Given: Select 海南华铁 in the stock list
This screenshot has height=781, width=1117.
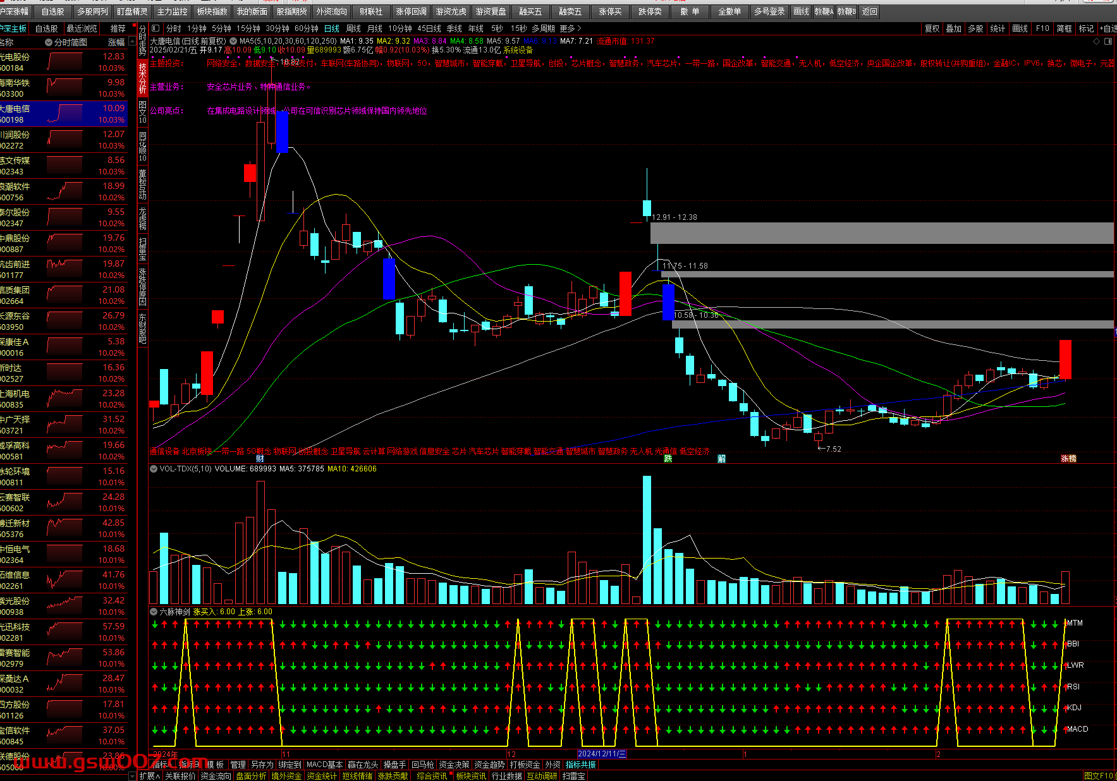Looking at the screenshot, I should coord(63,88).
